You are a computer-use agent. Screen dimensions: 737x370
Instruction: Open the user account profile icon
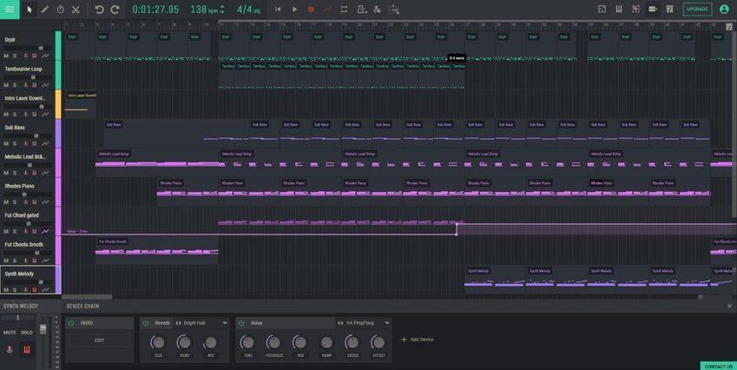(724, 9)
